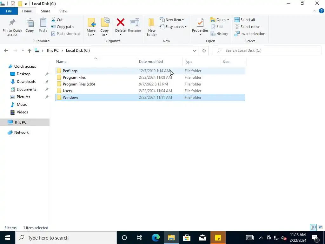Click Copy path in Clipboard group
325x244 pixels.
(62, 27)
